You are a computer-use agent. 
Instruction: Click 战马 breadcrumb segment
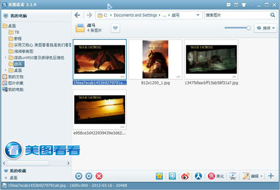(175, 15)
